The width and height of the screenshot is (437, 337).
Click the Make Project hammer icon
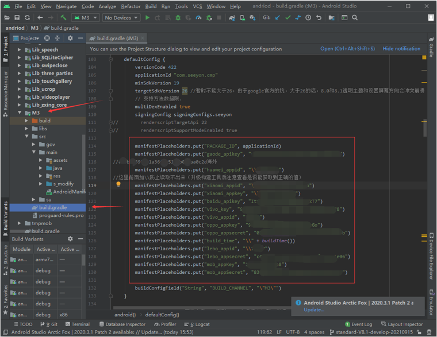click(63, 18)
